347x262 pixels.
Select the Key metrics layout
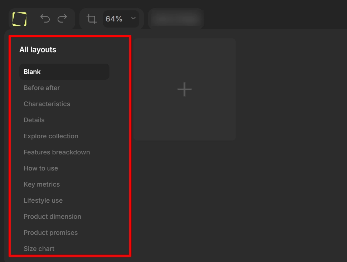[x=41, y=184]
